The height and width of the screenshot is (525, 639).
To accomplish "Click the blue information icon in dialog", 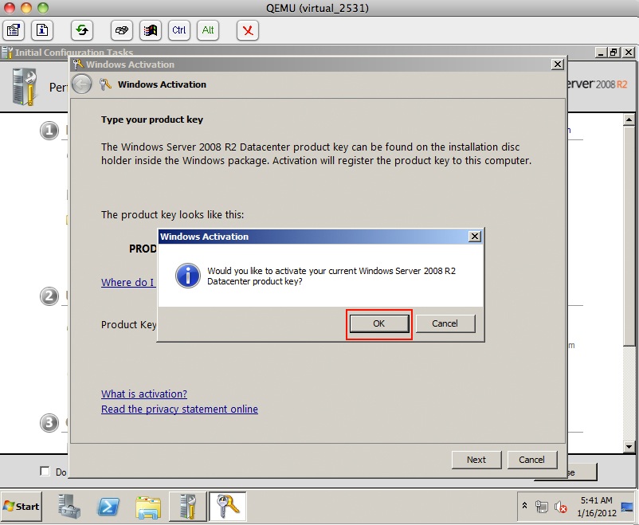I will click(188, 276).
